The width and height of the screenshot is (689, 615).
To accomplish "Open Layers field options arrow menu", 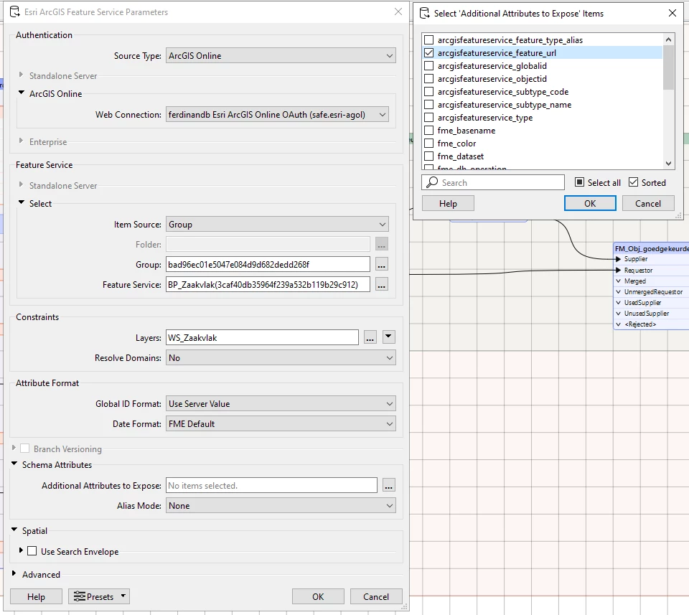I will (388, 337).
